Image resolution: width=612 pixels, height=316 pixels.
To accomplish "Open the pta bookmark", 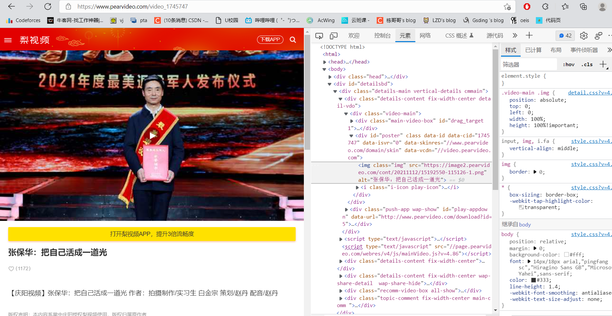I will click(x=139, y=20).
